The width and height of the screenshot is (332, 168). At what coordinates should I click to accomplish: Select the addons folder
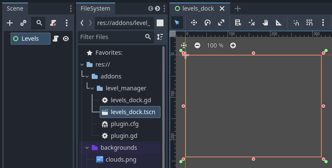click(111, 76)
